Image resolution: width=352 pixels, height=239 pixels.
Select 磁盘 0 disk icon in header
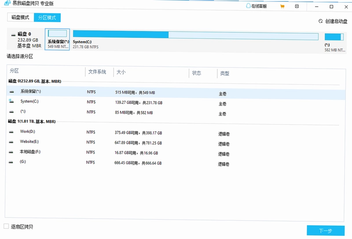[13, 35]
